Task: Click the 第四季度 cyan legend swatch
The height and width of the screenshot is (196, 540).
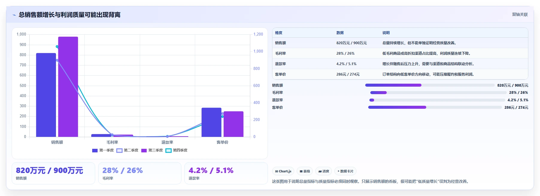Action: [169, 151]
